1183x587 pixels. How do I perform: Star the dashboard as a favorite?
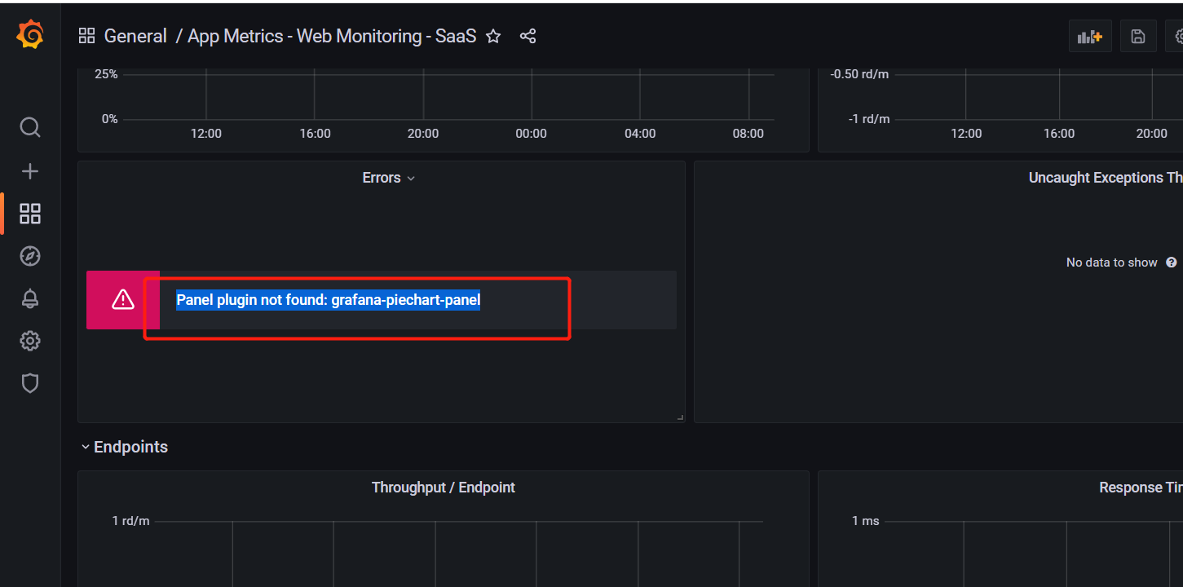pyautogui.click(x=492, y=36)
